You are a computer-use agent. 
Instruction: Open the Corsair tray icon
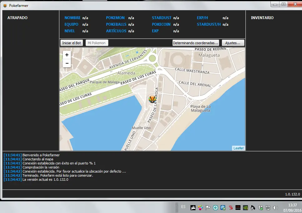(193, 208)
